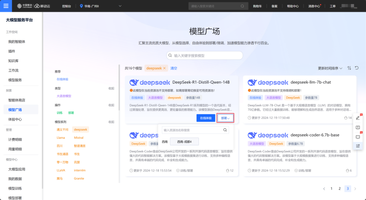Image resolution: width=366 pixels, height=200 pixels.
Task: Click 清空 to clear filters
Action: 174,68
